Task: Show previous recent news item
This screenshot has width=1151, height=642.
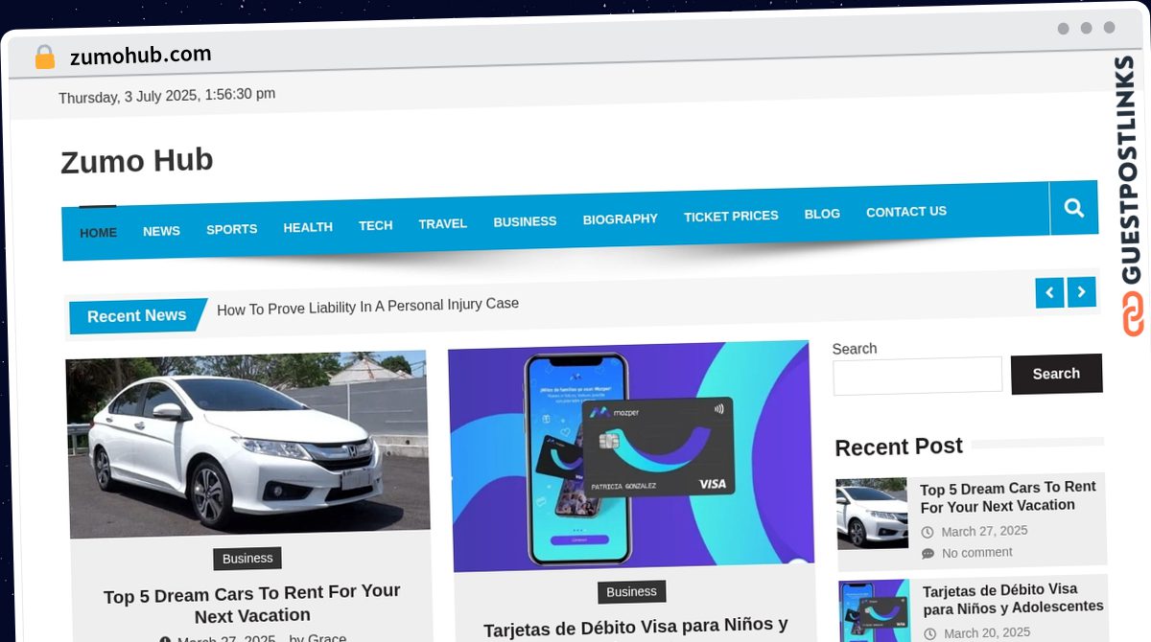Action: (1049, 293)
